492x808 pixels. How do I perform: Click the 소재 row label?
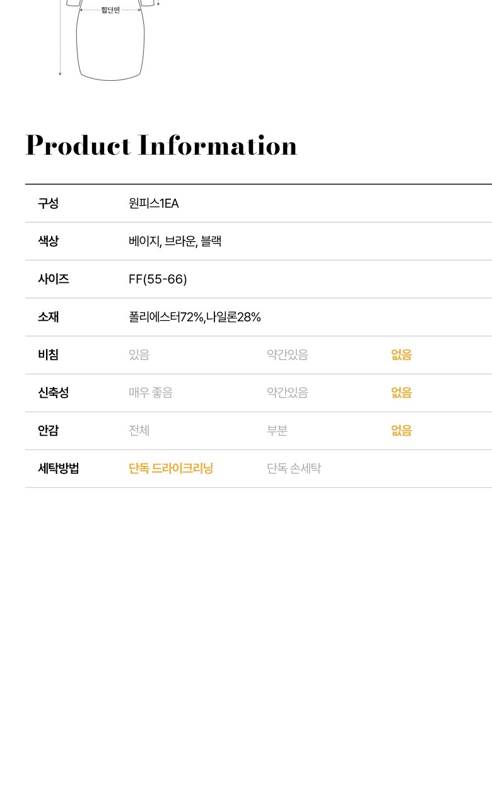48,317
